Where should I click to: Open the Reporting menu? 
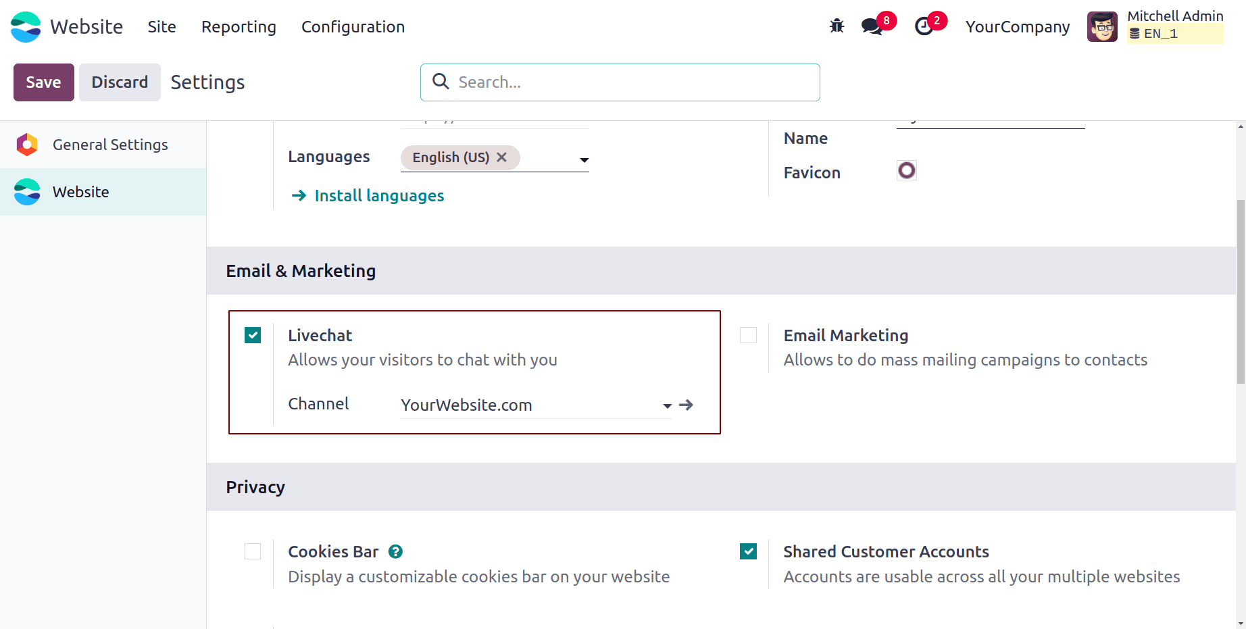coord(238,27)
